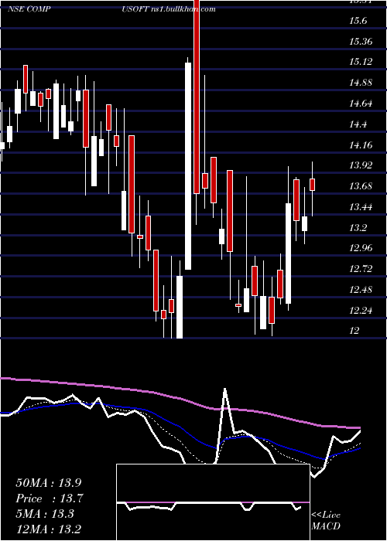Click the 15.12 price axis label

(x=361, y=62)
